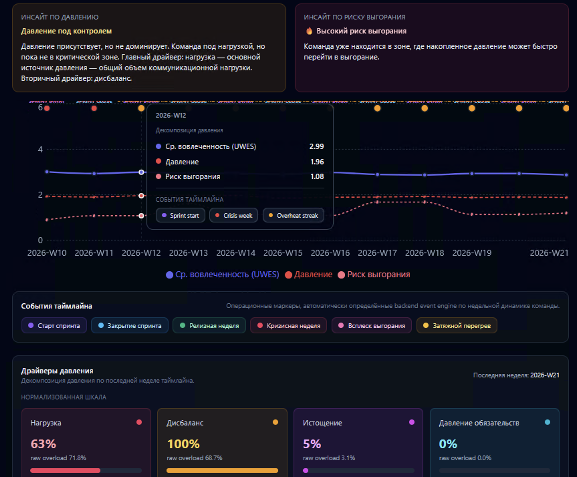Toggle Давление series in chart legend
Image resolution: width=577 pixels, height=477 pixels.
pyautogui.click(x=309, y=275)
